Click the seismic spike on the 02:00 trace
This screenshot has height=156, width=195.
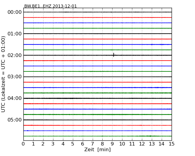pos(114,55)
